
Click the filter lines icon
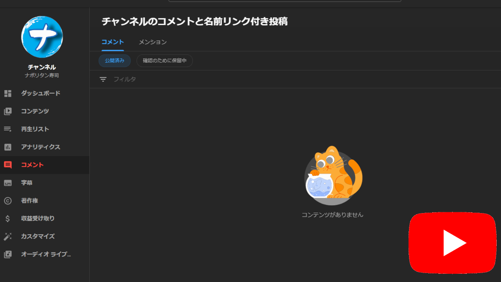(x=103, y=79)
